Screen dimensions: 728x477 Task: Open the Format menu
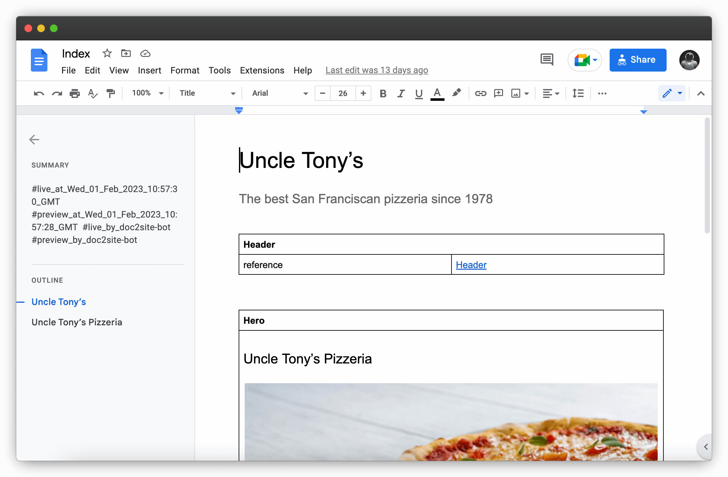click(x=185, y=70)
